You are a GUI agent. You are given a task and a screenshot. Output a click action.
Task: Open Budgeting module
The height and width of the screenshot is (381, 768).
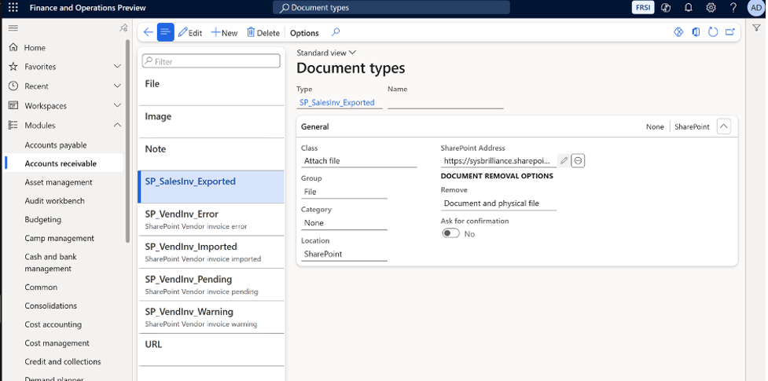(43, 219)
